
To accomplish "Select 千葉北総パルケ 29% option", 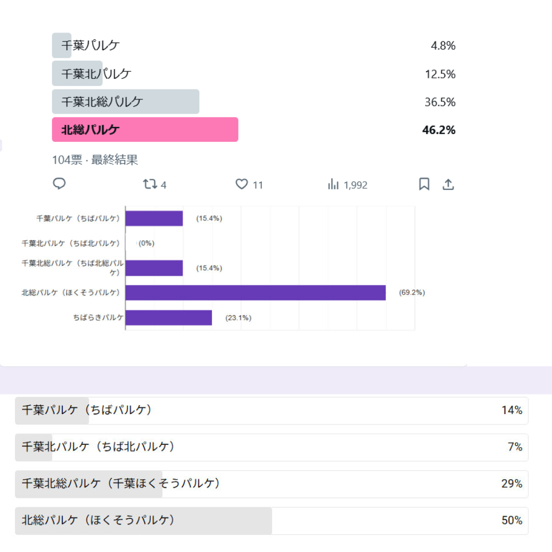I will (272, 484).
